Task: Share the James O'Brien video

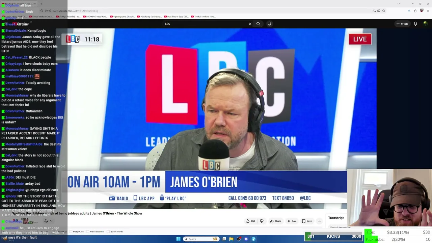Action: tap(275, 221)
